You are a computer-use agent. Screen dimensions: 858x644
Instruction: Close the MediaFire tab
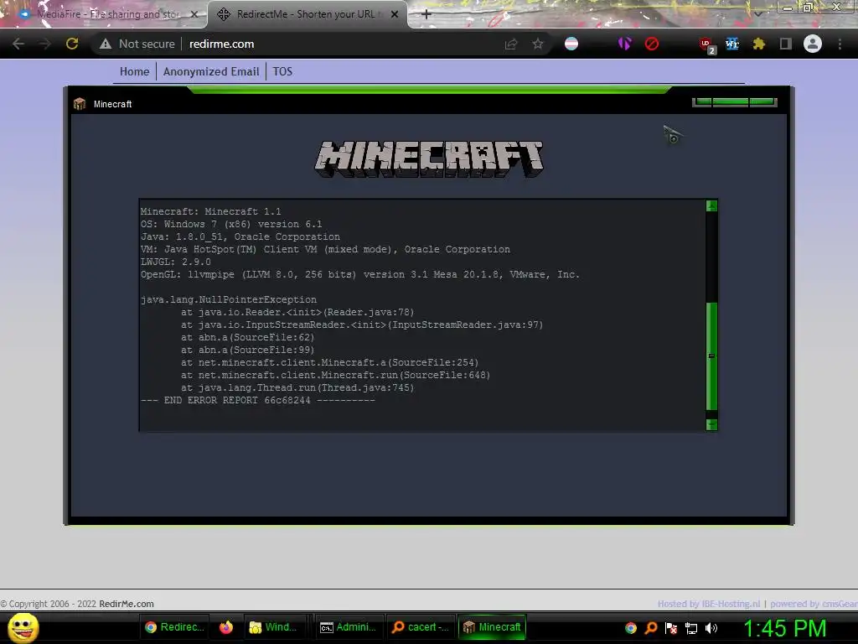point(194,14)
